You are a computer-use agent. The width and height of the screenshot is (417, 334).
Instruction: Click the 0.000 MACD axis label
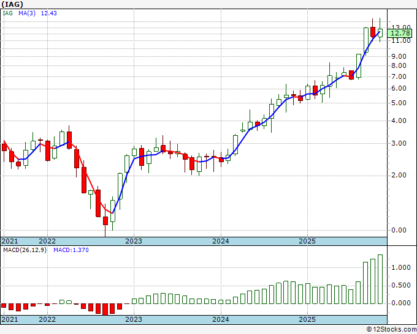tap(401, 303)
